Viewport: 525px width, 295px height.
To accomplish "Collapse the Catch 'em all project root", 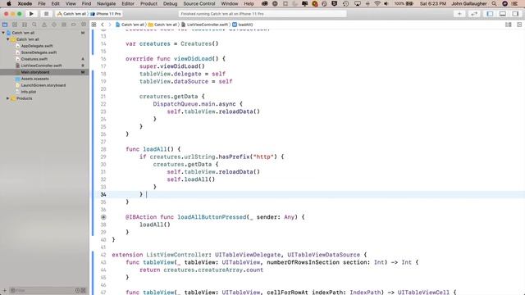I will tap(3, 33).
